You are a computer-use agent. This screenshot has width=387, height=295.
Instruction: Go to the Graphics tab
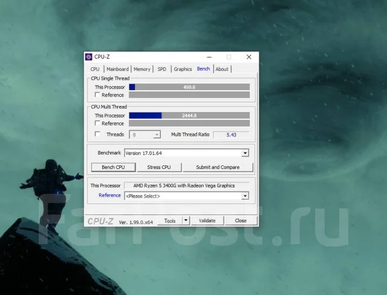pos(183,69)
